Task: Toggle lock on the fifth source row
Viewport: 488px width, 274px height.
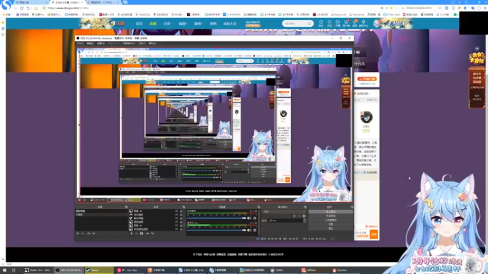Action: (x=181, y=225)
